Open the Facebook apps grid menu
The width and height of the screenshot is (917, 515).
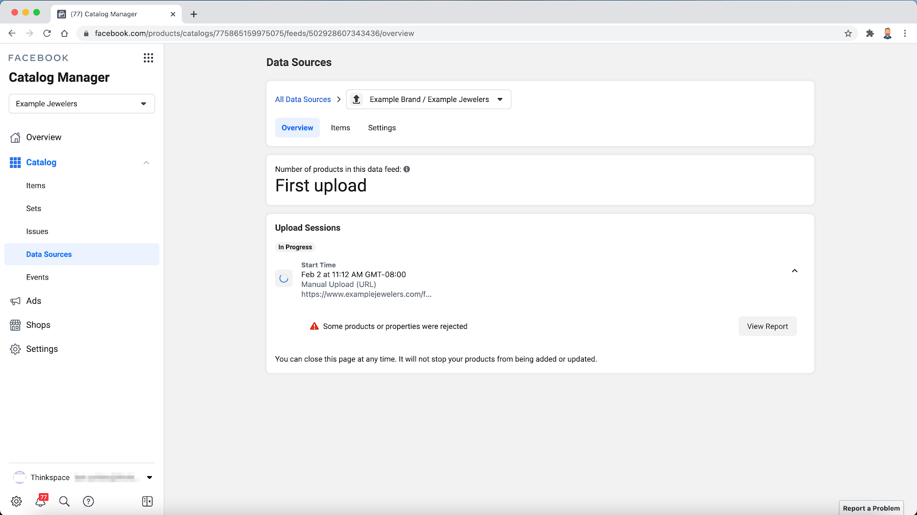[148, 58]
